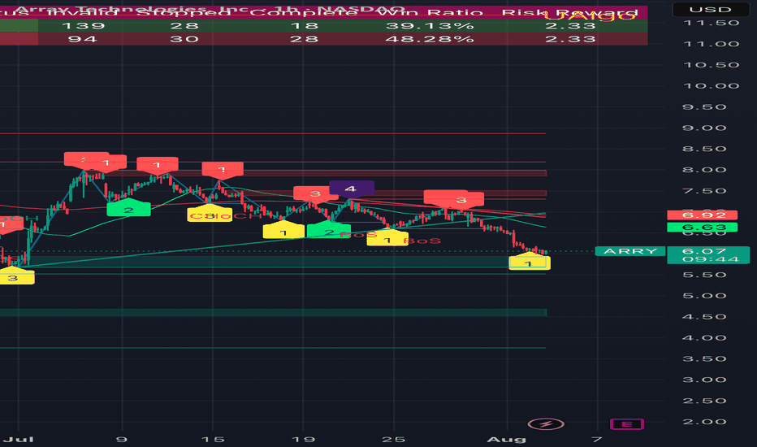Click the 3.00 price axis label
Image resolution: width=757 pixels, height=447 pixels.
tap(704, 380)
